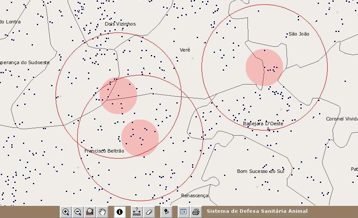Select the zoom out magnifier tool

click(x=78, y=212)
